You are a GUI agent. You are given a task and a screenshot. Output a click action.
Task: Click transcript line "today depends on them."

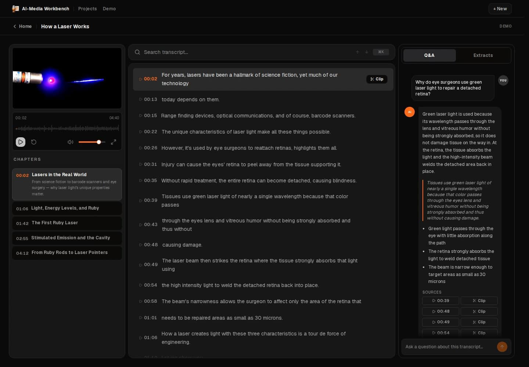coord(191,99)
